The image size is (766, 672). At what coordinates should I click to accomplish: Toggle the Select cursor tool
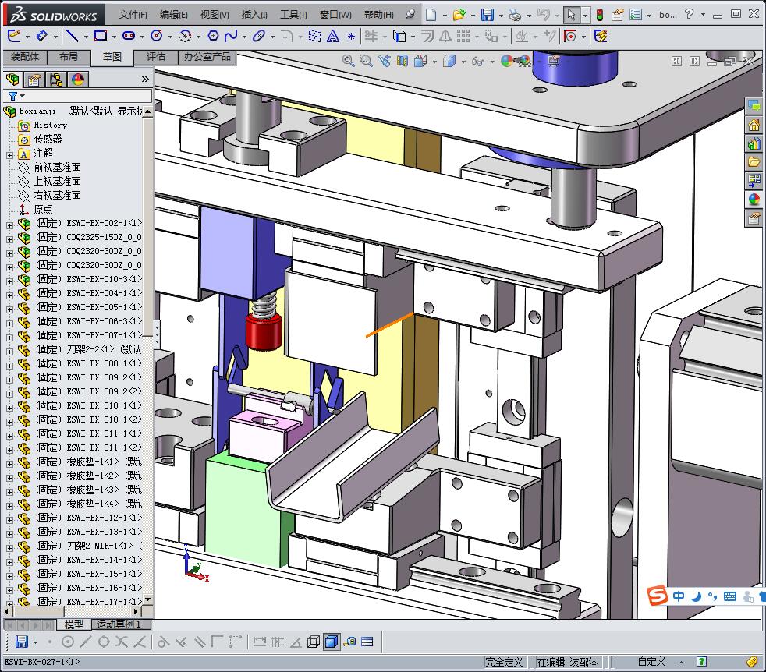point(572,15)
